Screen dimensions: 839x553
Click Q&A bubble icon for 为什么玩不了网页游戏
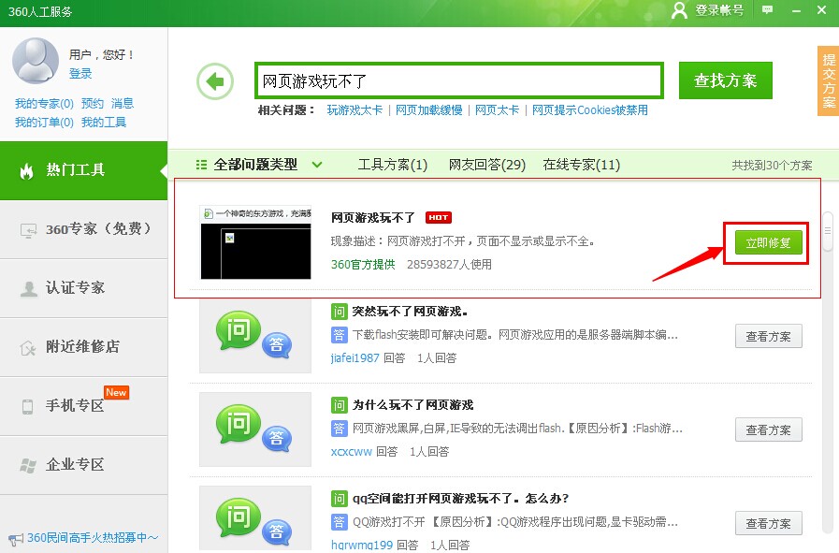tap(254, 429)
